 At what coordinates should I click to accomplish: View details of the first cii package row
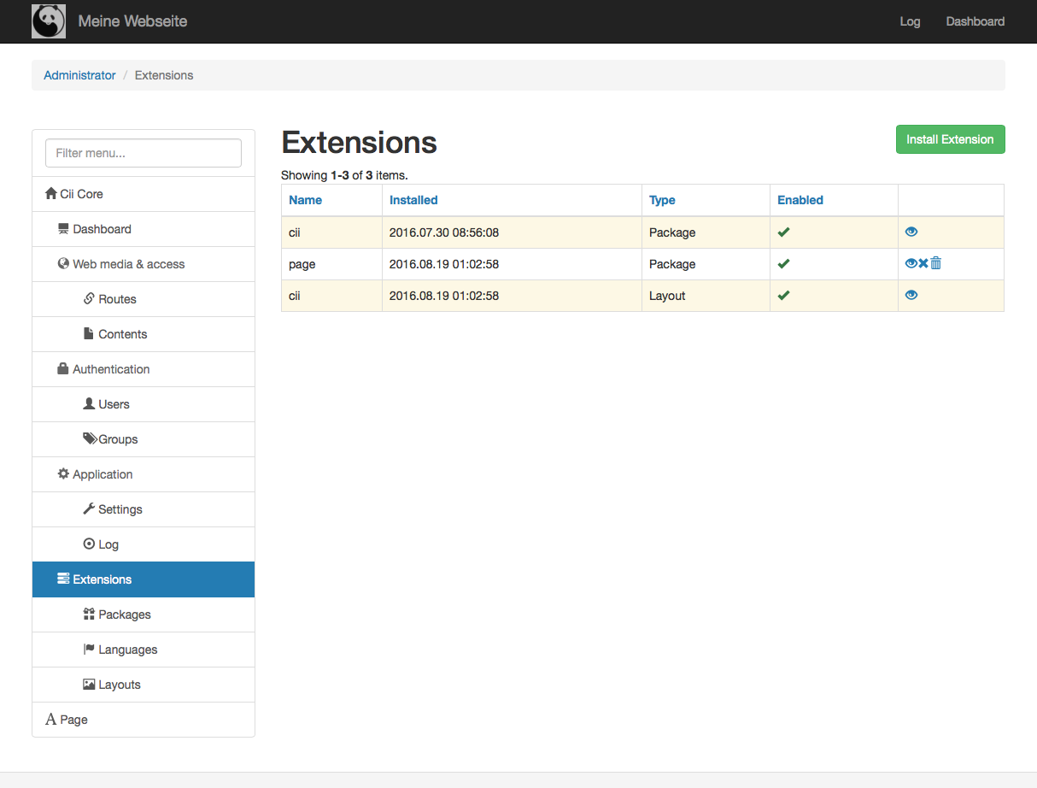(x=911, y=232)
